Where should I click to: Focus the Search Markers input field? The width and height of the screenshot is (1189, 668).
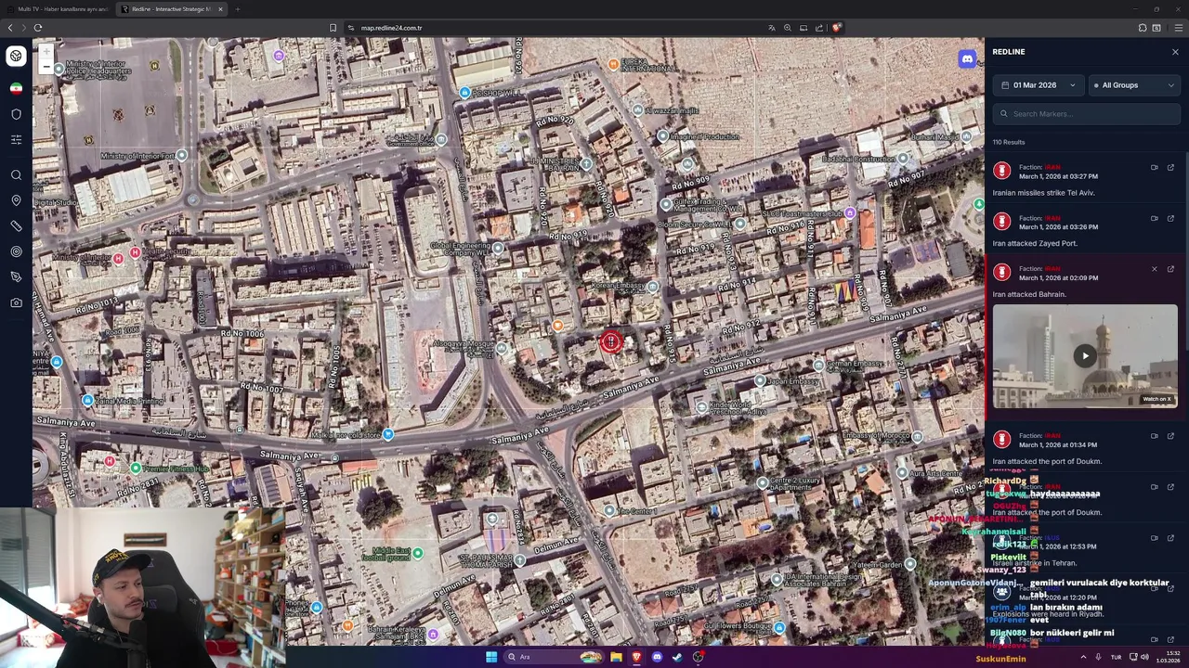tap(1086, 114)
